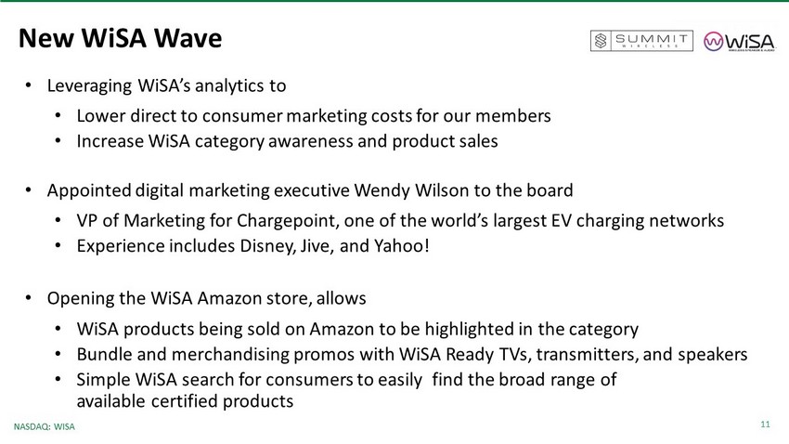The height and width of the screenshot is (444, 789).
Task: Click the "Experience includes Disney, Jive, and Yahoo!" line
Action: pos(252,246)
